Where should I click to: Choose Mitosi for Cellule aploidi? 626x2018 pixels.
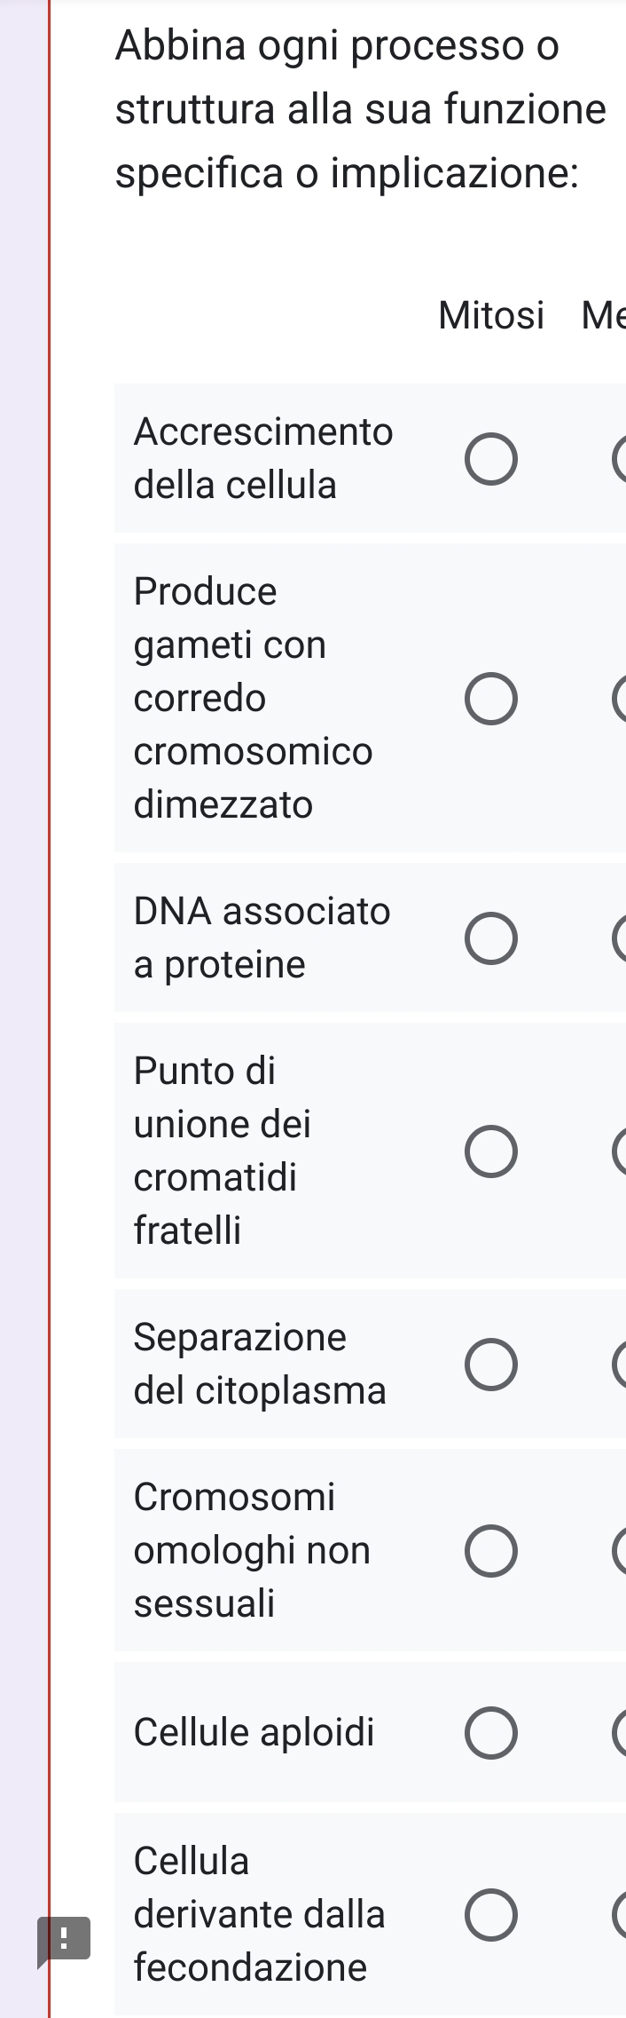tap(491, 1733)
